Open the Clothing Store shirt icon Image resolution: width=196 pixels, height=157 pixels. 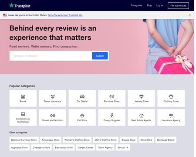pos(171,96)
